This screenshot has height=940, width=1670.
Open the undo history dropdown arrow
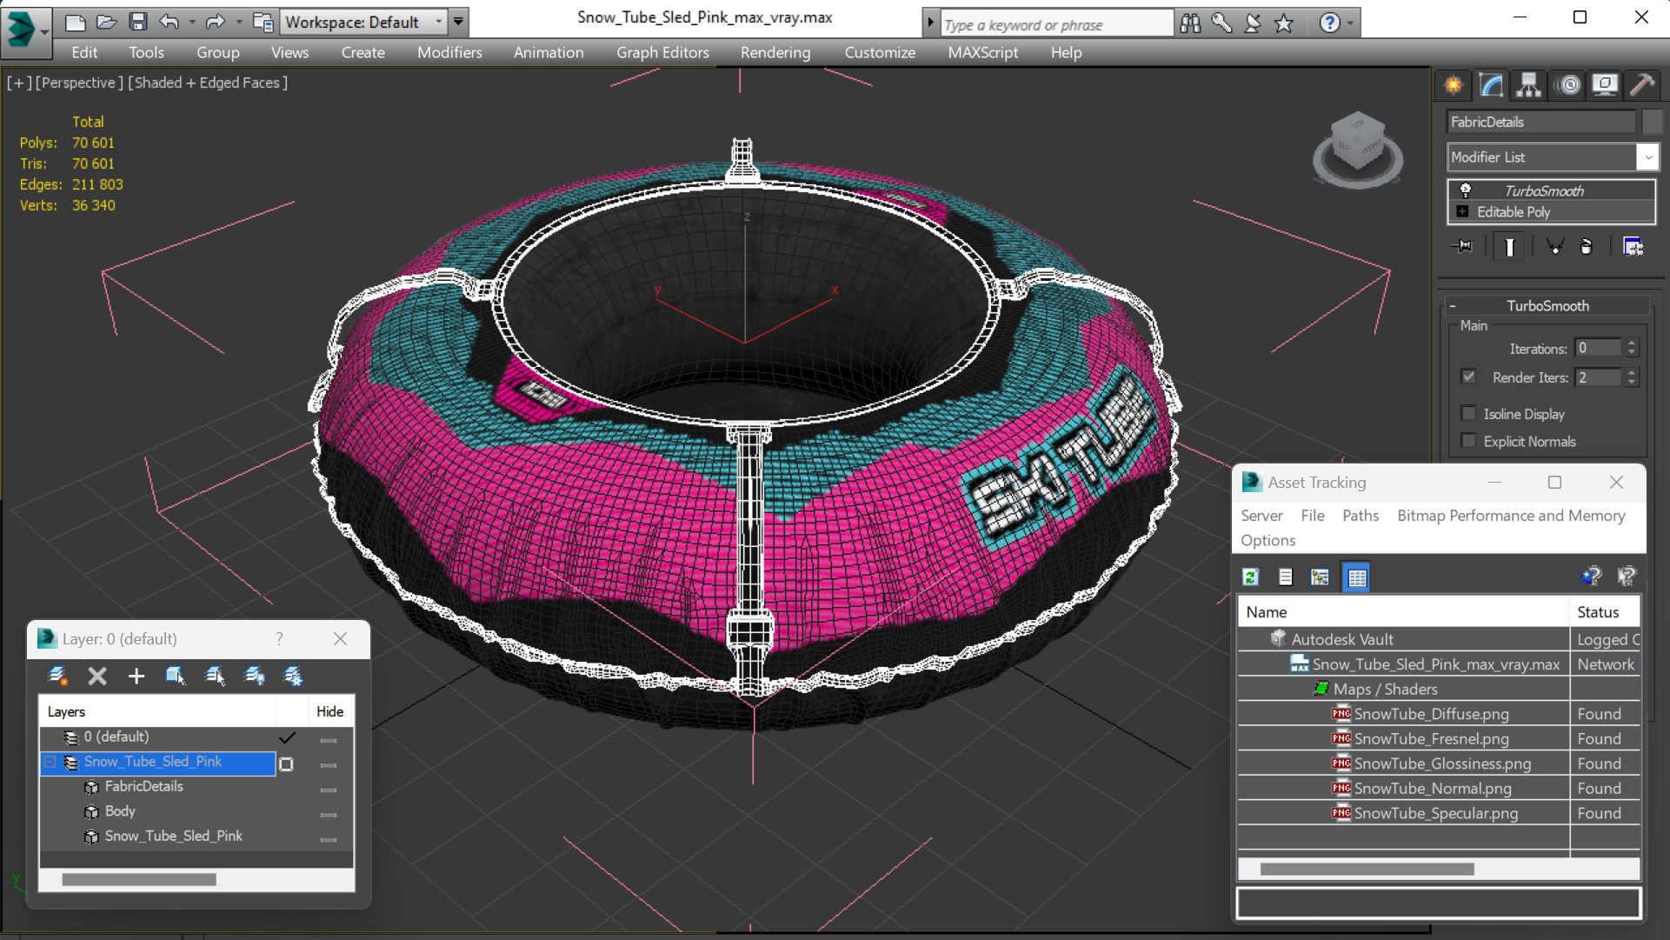[x=191, y=23]
